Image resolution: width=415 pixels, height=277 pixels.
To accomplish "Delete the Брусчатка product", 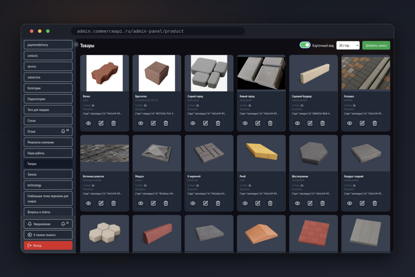I will pyautogui.click(x=166, y=123).
